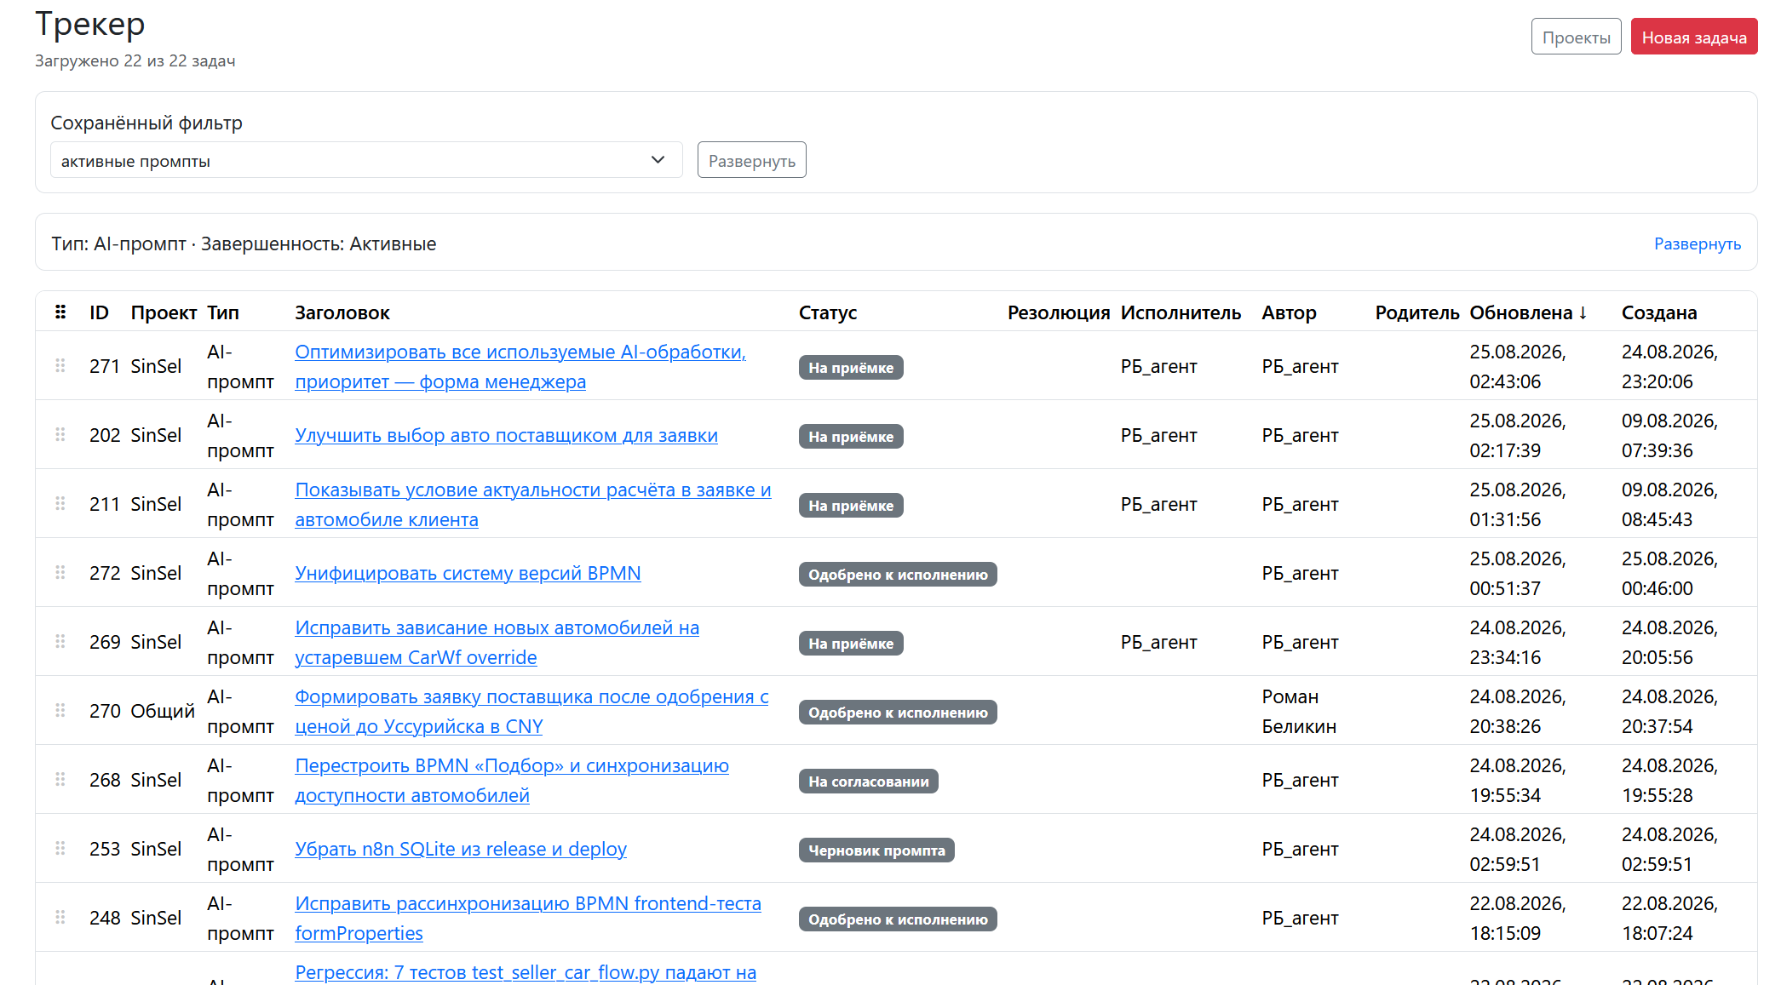Click the Развернуть button next to saved filter
This screenshot has height=985, width=1781.
(751, 160)
